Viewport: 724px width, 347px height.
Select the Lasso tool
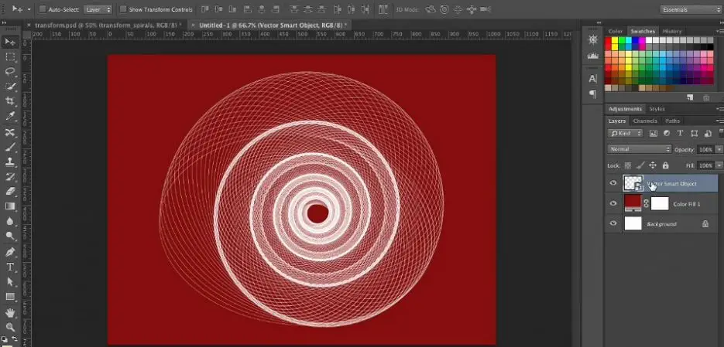[x=10, y=71]
